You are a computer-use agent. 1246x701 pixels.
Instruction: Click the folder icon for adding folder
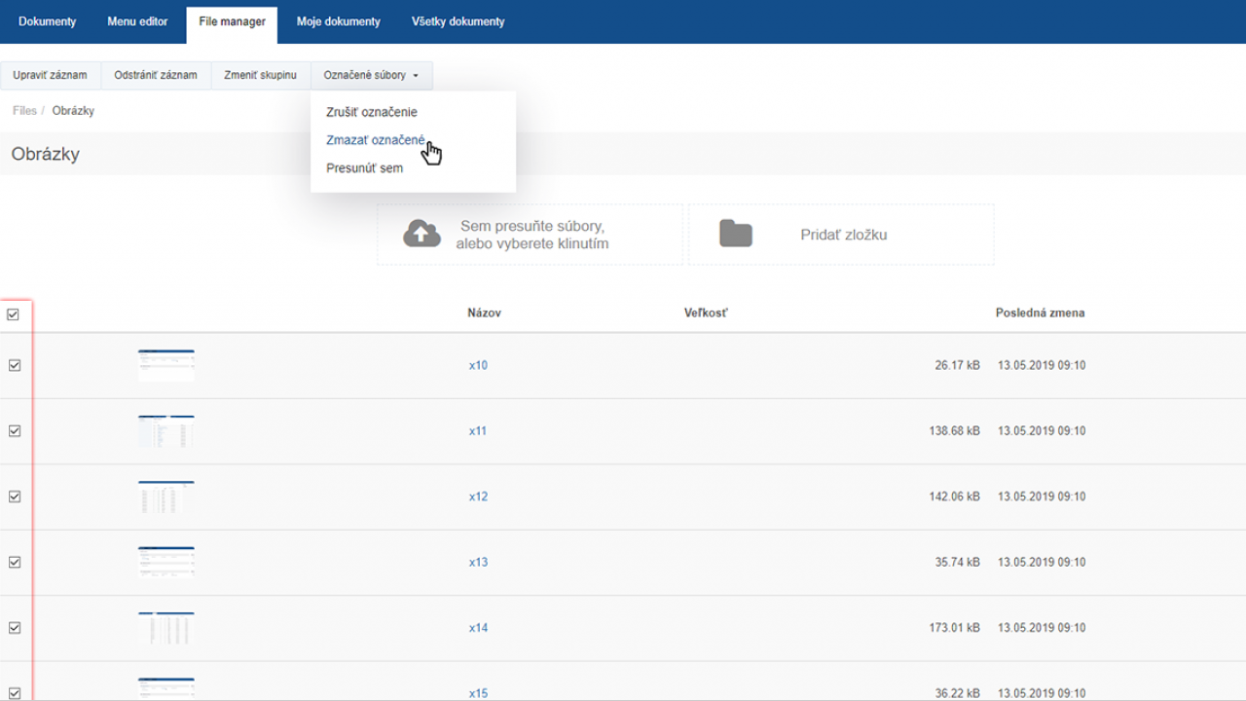[x=736, y=234]
